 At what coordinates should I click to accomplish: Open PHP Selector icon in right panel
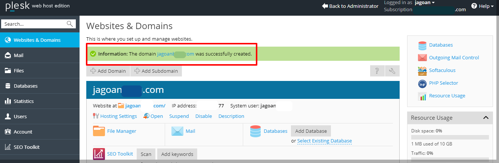(x=422, y=84)
